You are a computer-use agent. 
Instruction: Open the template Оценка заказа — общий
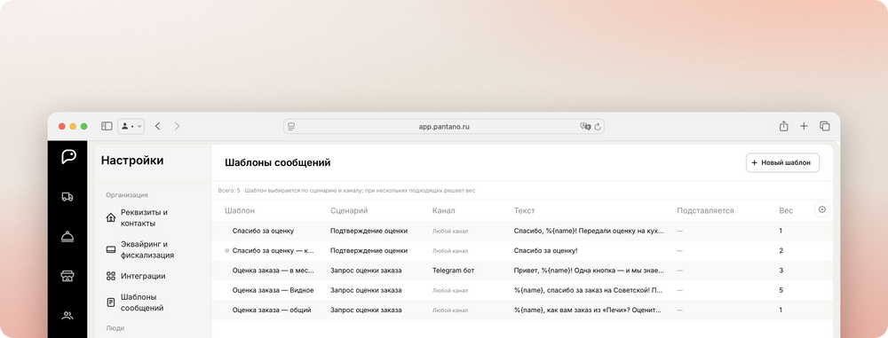pyautogui.click(x=272, y=310)
